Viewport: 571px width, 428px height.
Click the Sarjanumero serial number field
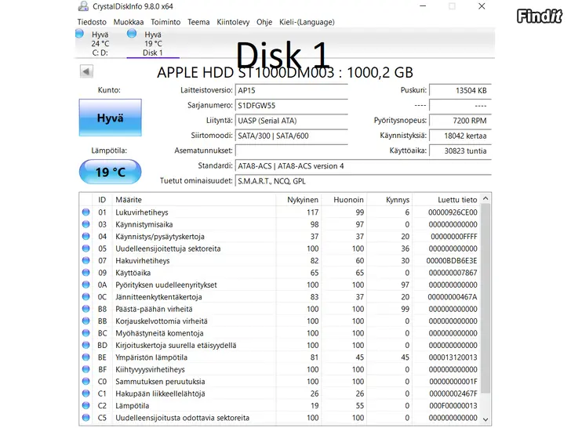click(x=291, y=105)
